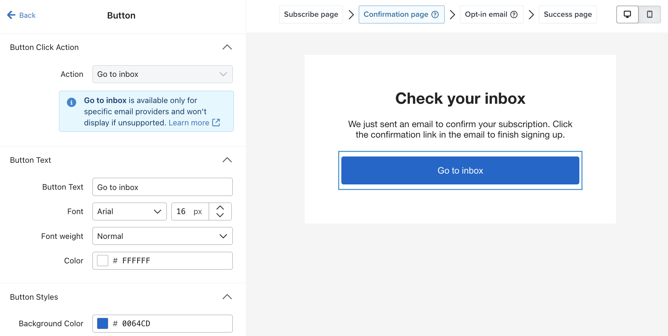Screen dimensions: 668x336
Task: Increase font size with up arrow
Action: pyautogui.click(x=220, y=207)
